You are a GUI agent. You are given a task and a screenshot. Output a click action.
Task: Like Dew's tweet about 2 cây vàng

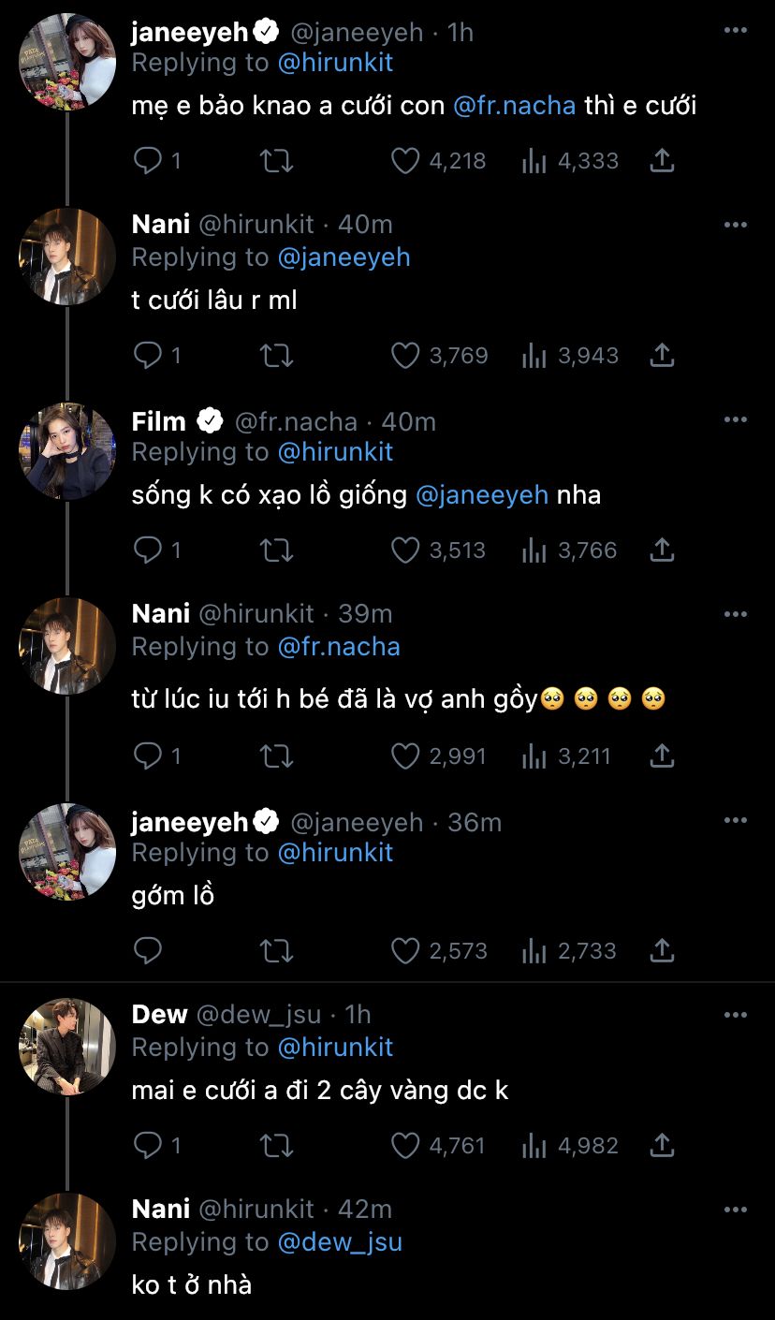click(x=405, y=1146)
